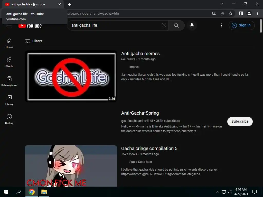Image resolution: width=263 pixels, height=197 pixels.
Task: Run search with the magnifier button
Action: coord(176,25)
